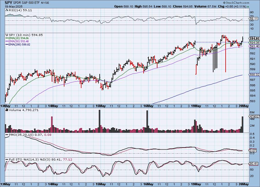
Task: Click the 6M level on the volume axis
Action: pos(252,112)
